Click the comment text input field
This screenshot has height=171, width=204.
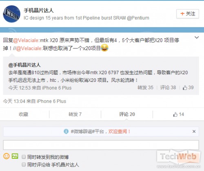pyautogui.click(x=101, y=145)
